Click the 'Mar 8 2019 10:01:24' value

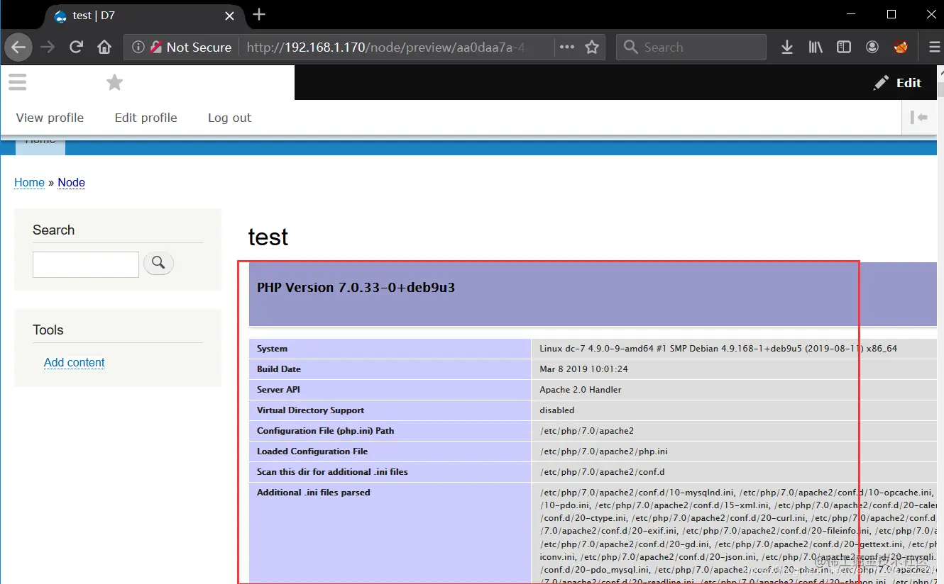(x=583, y=369)
